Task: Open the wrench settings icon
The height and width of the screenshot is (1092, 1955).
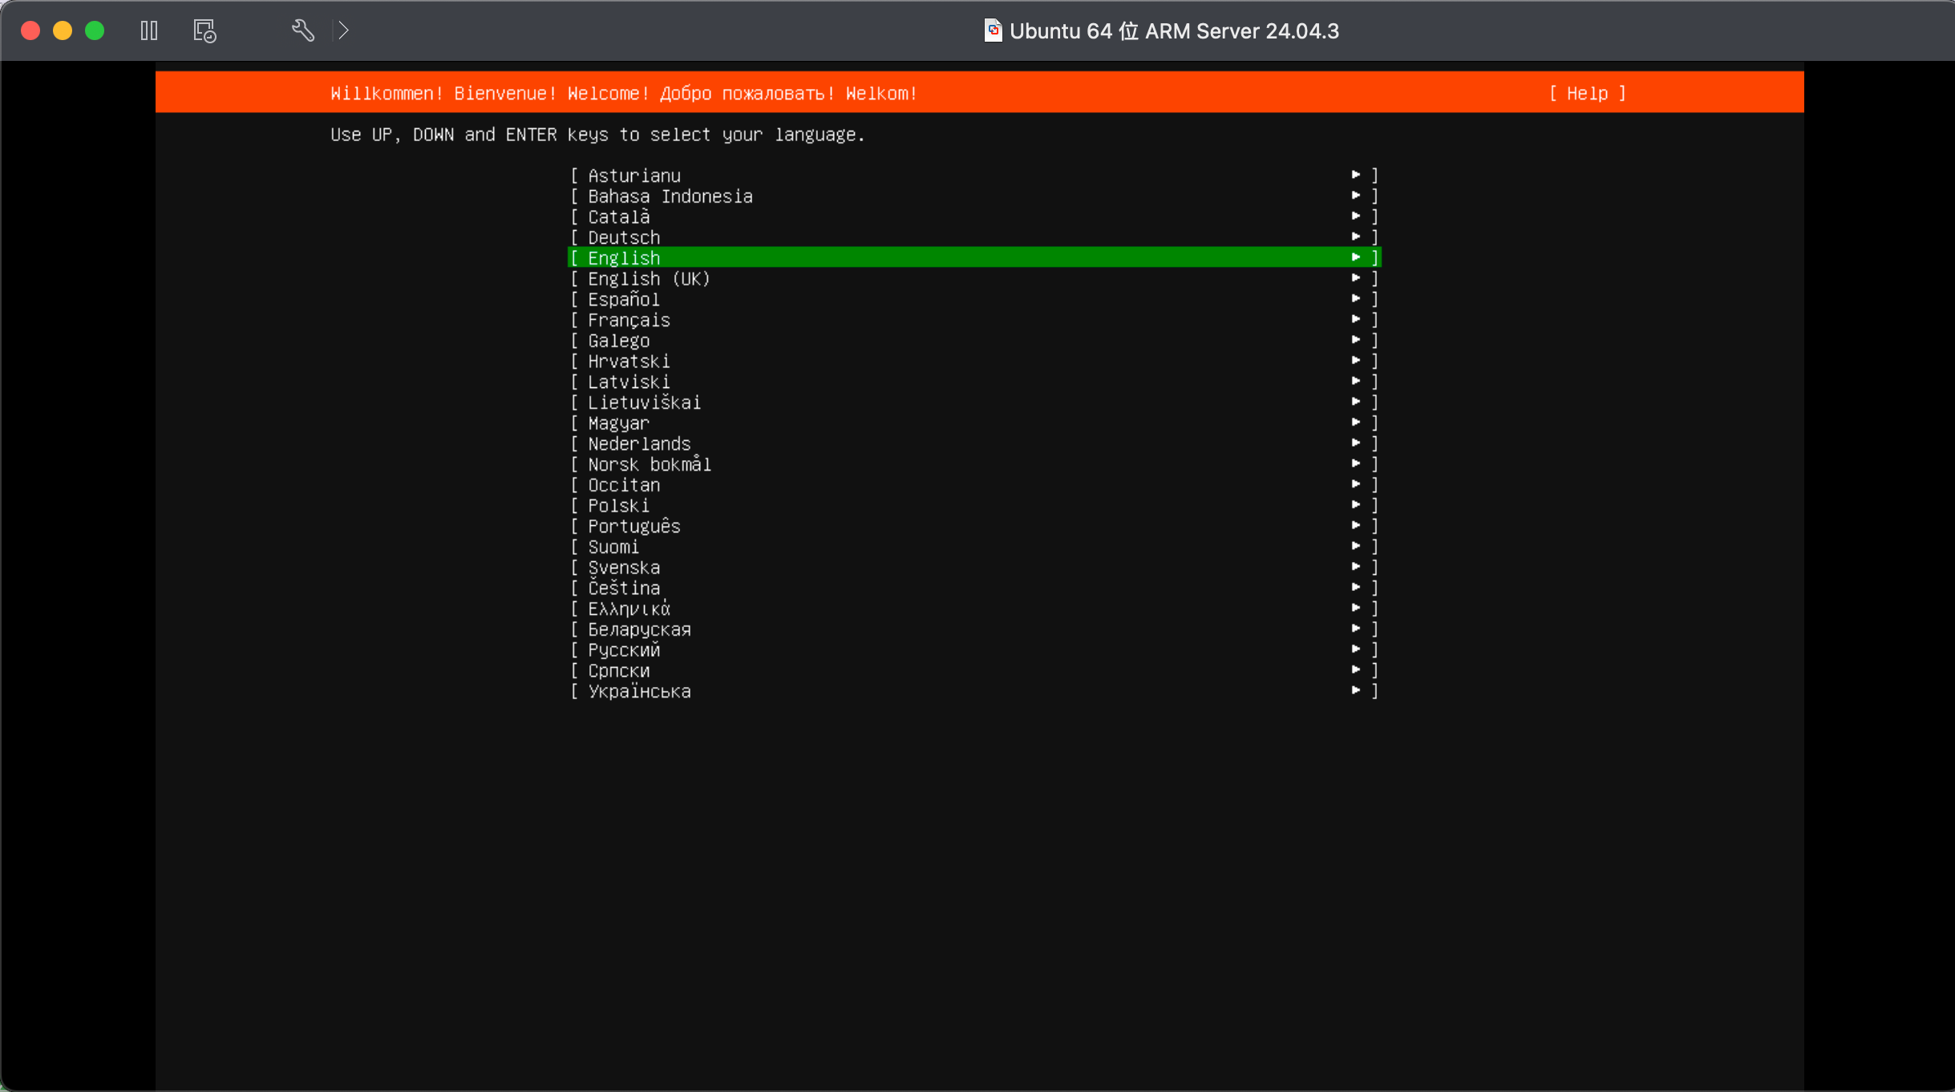Action: (x=302, y=30)
